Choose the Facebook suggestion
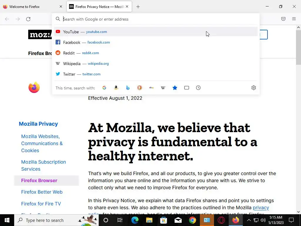Image resolution: width=301 pixels, height=226 pixels. click(x=155, y=42)
